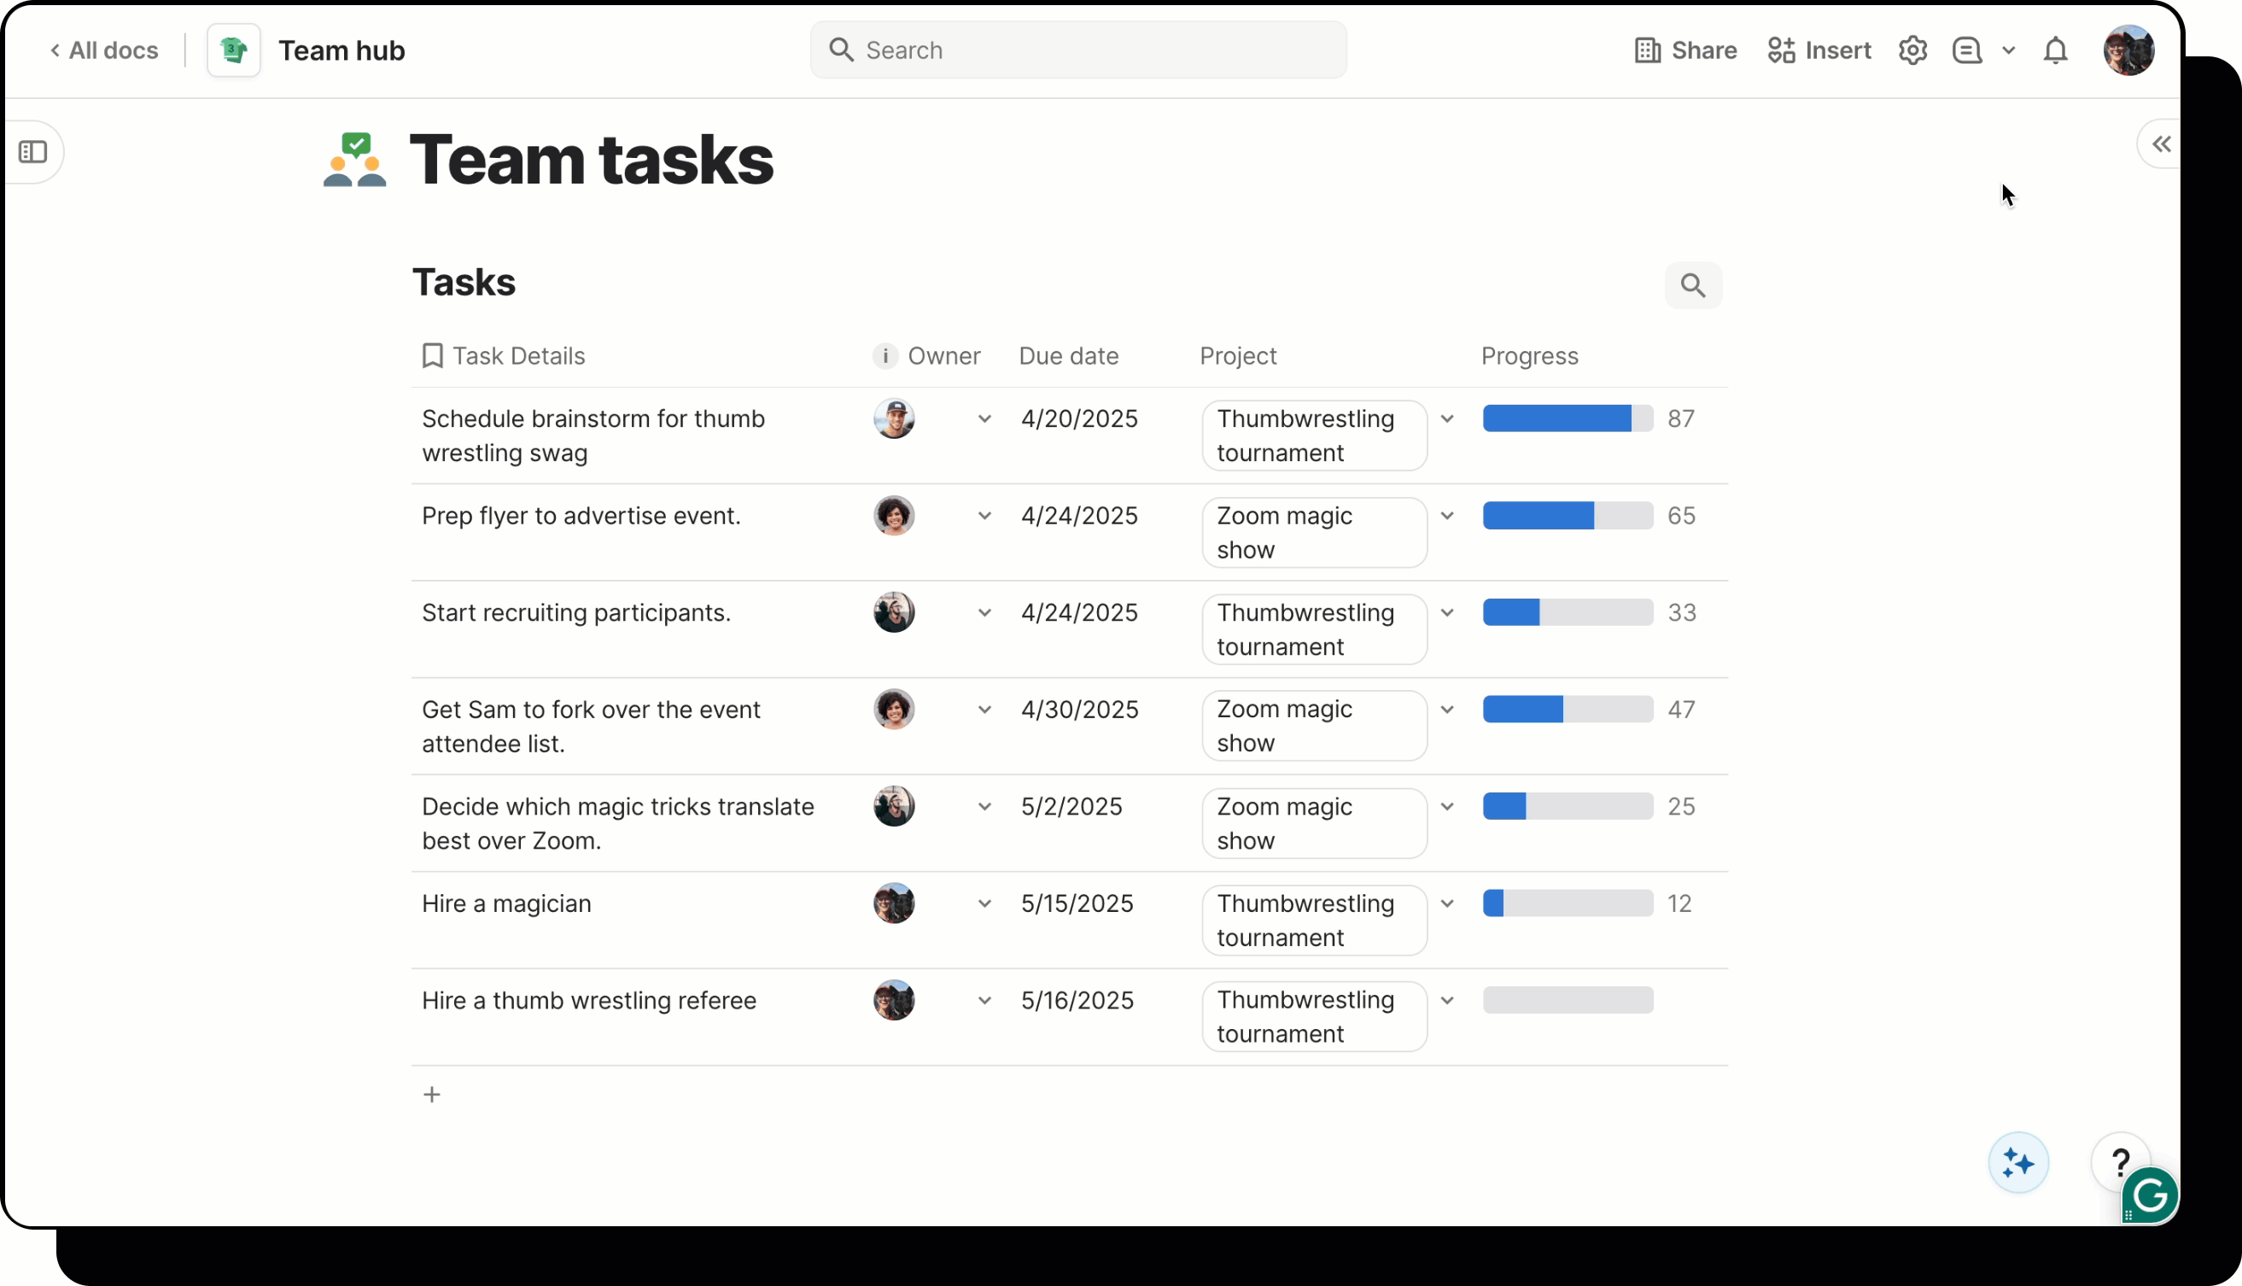The width and height of the screenshot is (2242, 1286).
Task: Select the 5/2/2025 due date
Action: pos(1071,807)
